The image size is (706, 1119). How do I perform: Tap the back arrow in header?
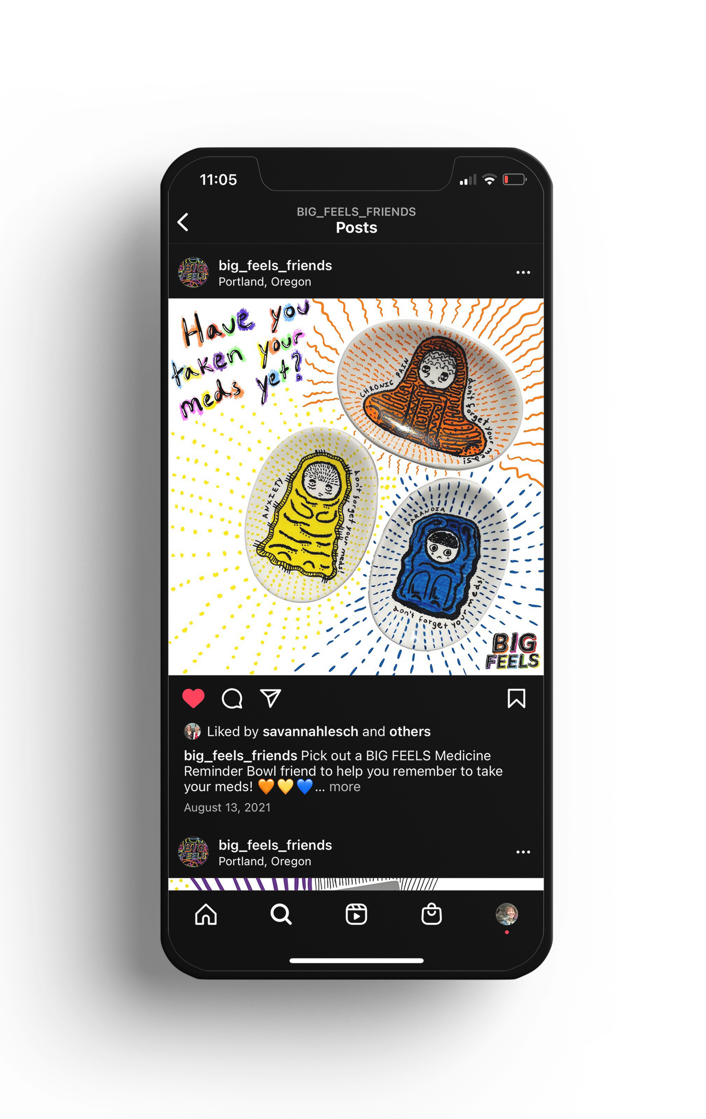click(183, 222)
